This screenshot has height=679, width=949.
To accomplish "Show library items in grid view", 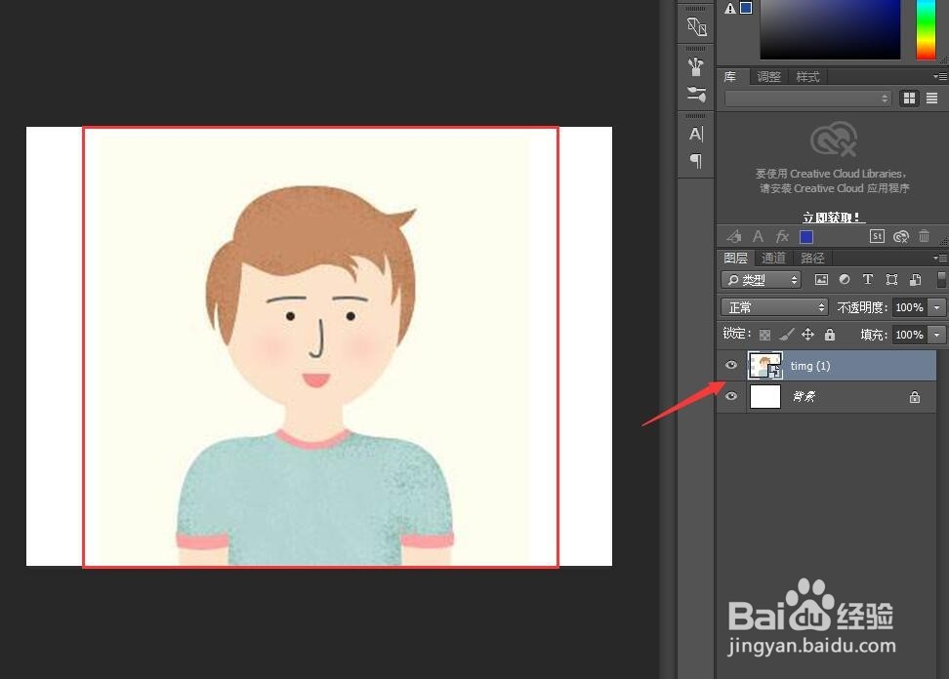I will tap(909, 98).
